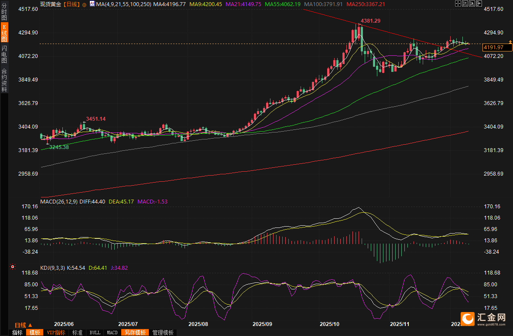Click the orange circle icon after 日线

point(85,4)
